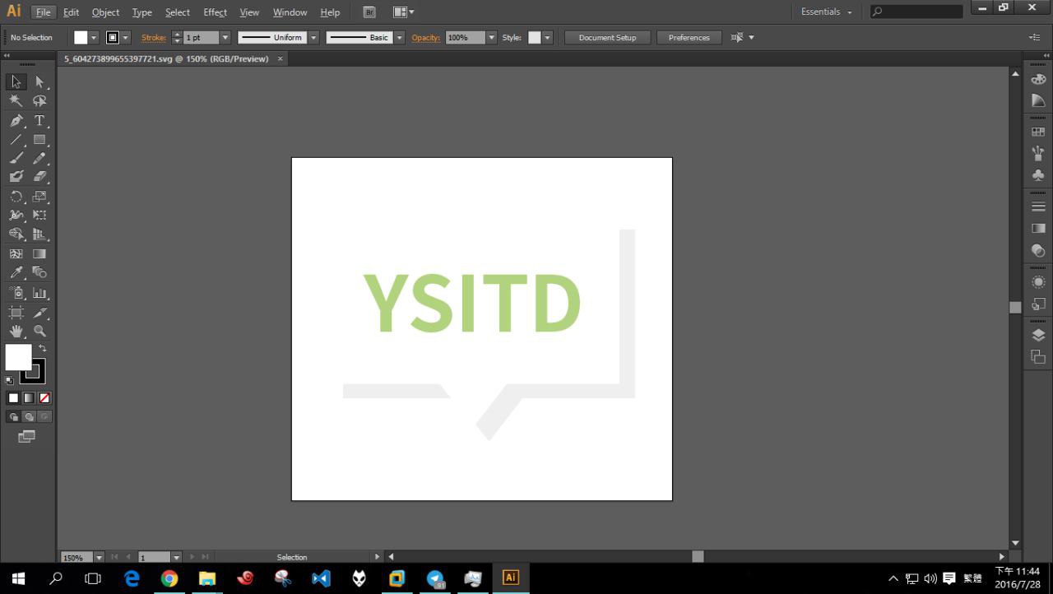Open the Swatches panel icon
The width and height of the screenshot is (1053, 594).
tap(1038, 132)
